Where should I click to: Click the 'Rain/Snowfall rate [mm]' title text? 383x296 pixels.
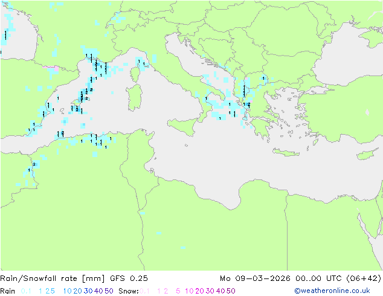tap(53, 278)
